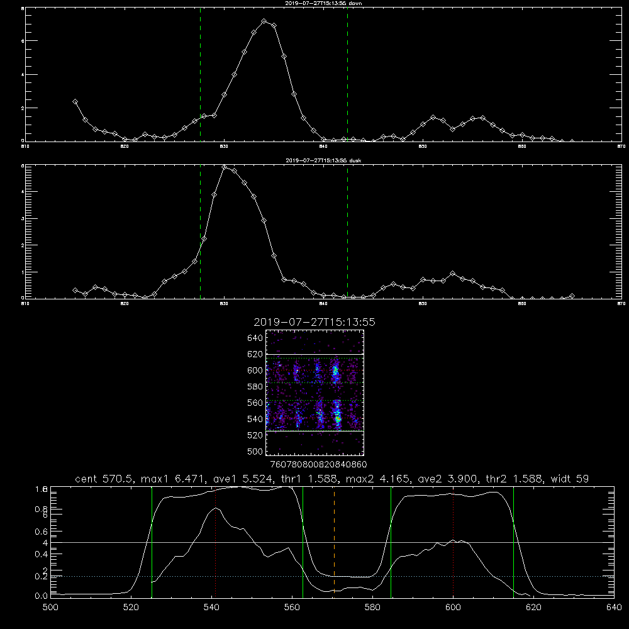The height and width of the screenshot is (629, 629).
Task: Click the 0.0 label on bottom plot y-axis
Action: click(42, 596)
